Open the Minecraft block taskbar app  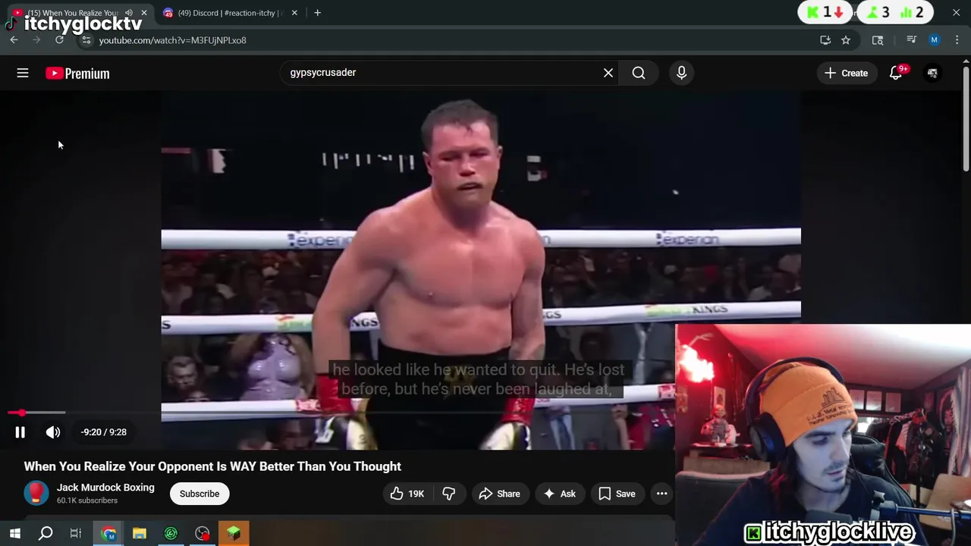click(x=234, y=533)
